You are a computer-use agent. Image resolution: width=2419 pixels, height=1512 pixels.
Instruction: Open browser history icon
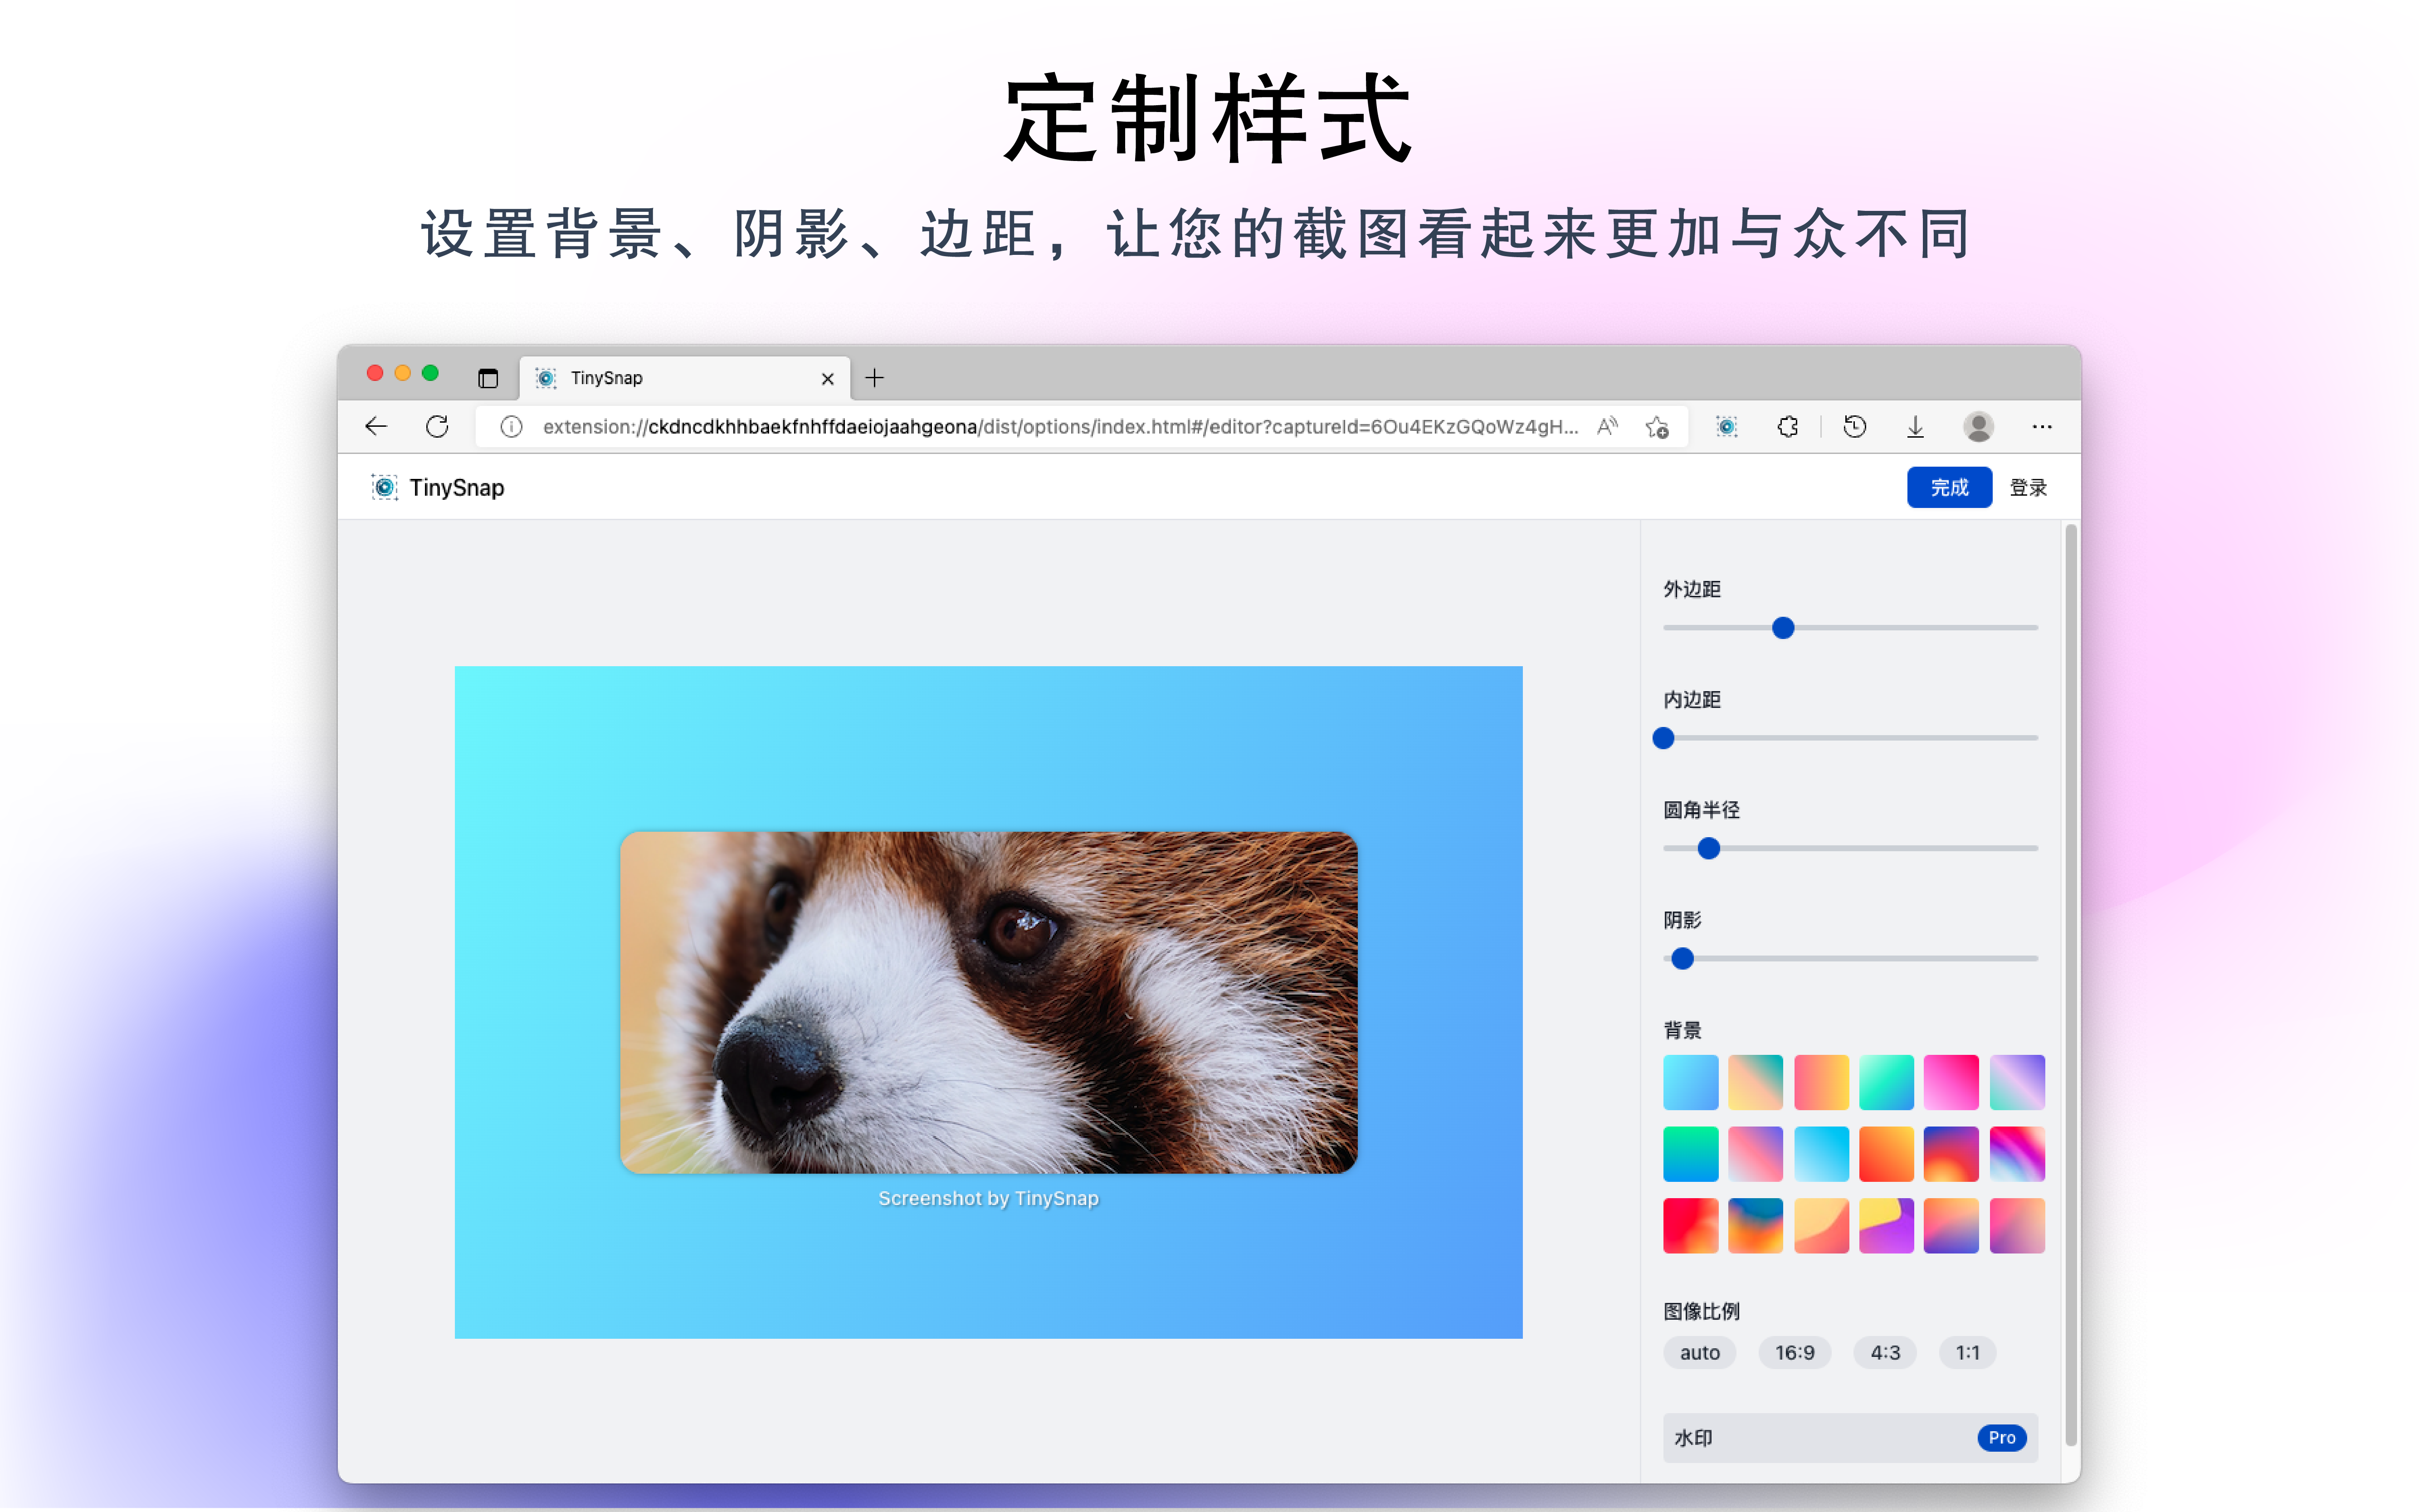[1855, 427]
